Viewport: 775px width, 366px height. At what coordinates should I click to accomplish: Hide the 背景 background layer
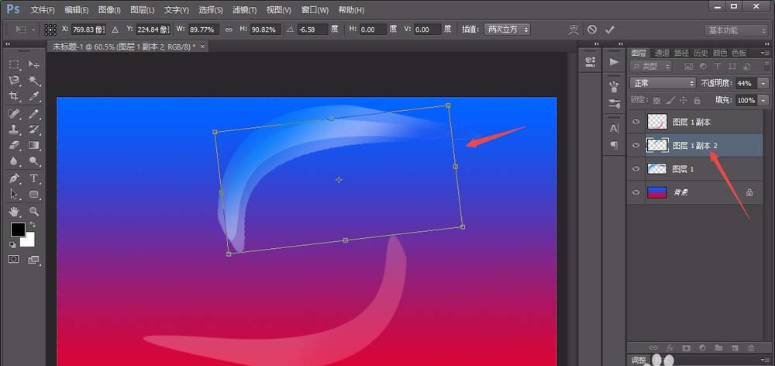pyautogui.click(x=636, y=192)
